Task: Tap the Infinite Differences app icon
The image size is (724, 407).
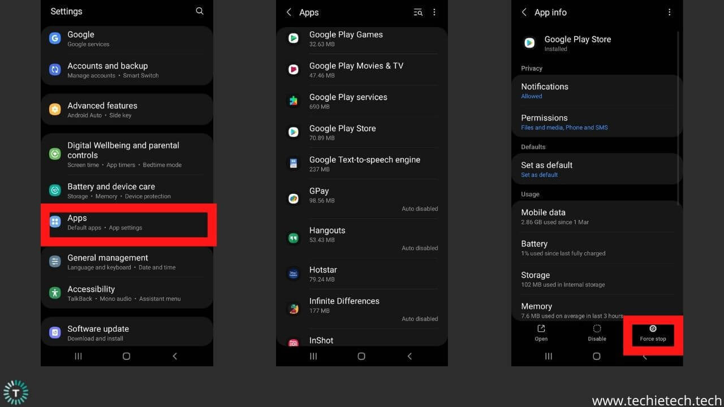Action: click(x=293, y=309)
